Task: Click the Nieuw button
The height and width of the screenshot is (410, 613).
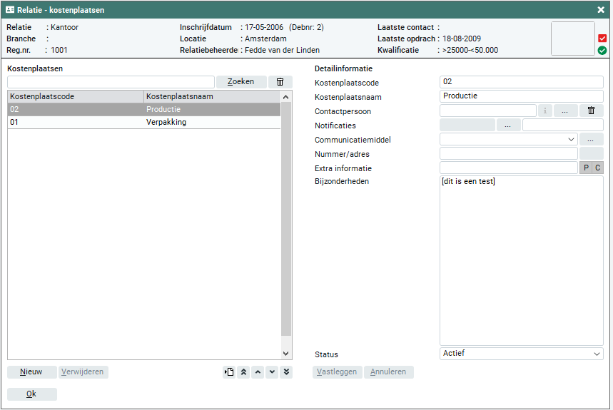Action: (31, 372)
